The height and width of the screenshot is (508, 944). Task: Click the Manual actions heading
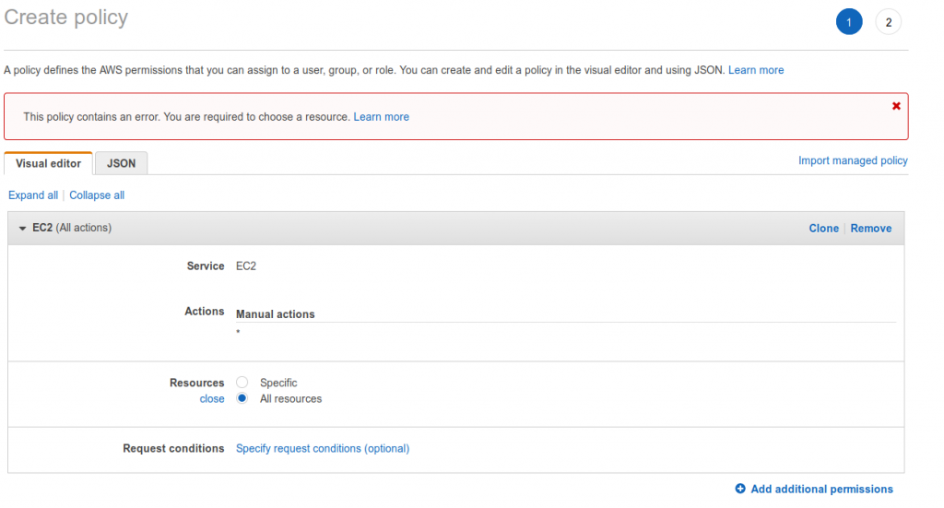click(275, 314)
